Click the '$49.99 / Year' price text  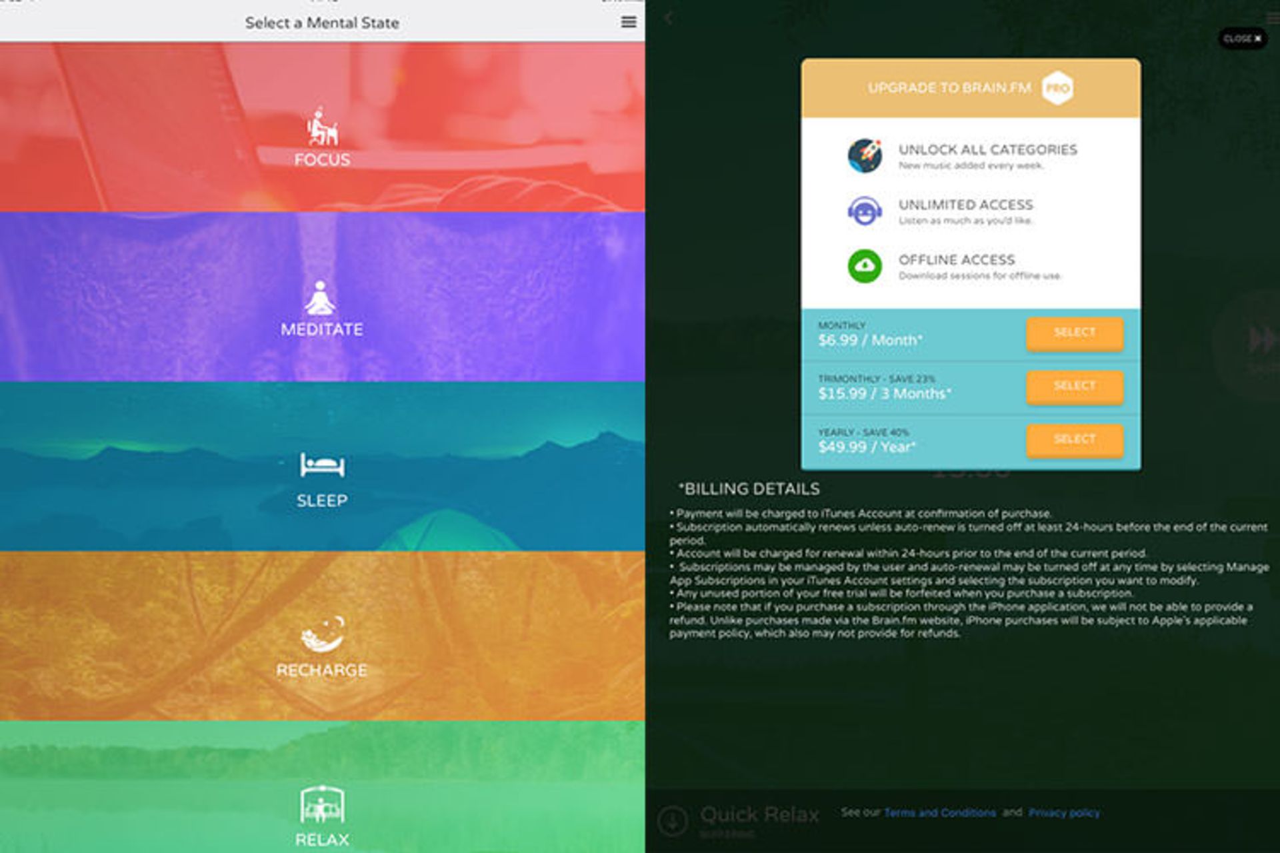(867, 447)
